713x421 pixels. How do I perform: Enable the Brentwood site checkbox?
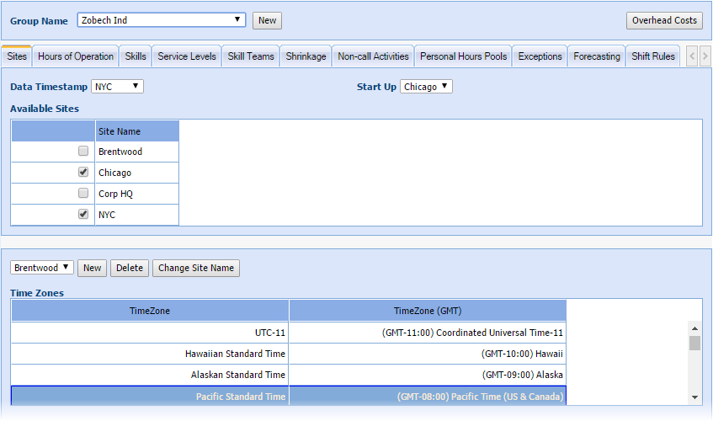pyautogui.click(x=83, y=152)
